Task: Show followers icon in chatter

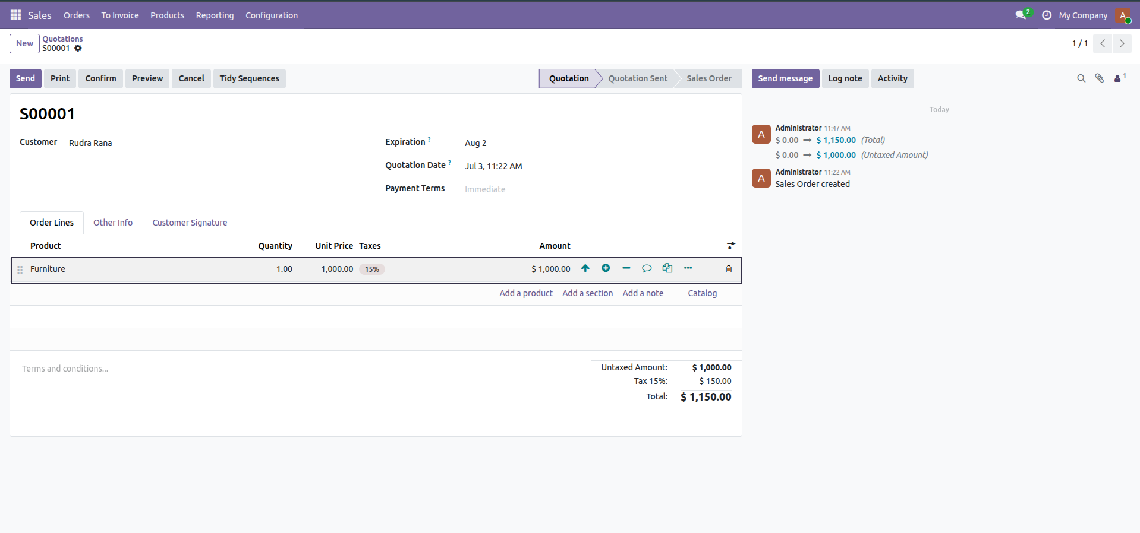Action: [x=1120, y=78]
